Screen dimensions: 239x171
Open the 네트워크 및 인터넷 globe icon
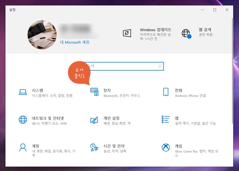(23, 120)
